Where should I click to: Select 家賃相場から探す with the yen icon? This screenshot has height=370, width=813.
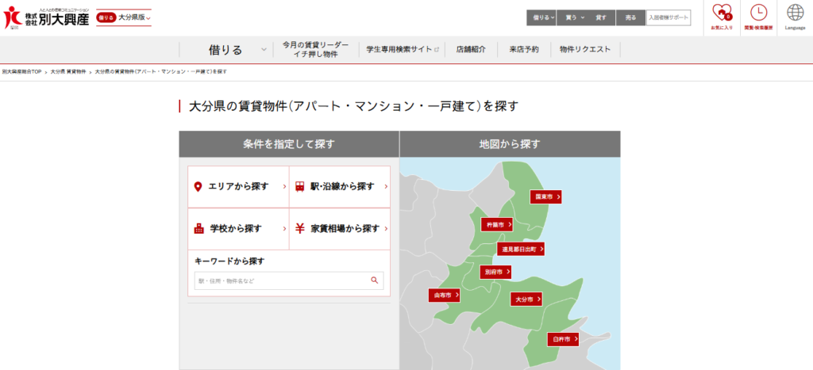(x=340, y=229)
